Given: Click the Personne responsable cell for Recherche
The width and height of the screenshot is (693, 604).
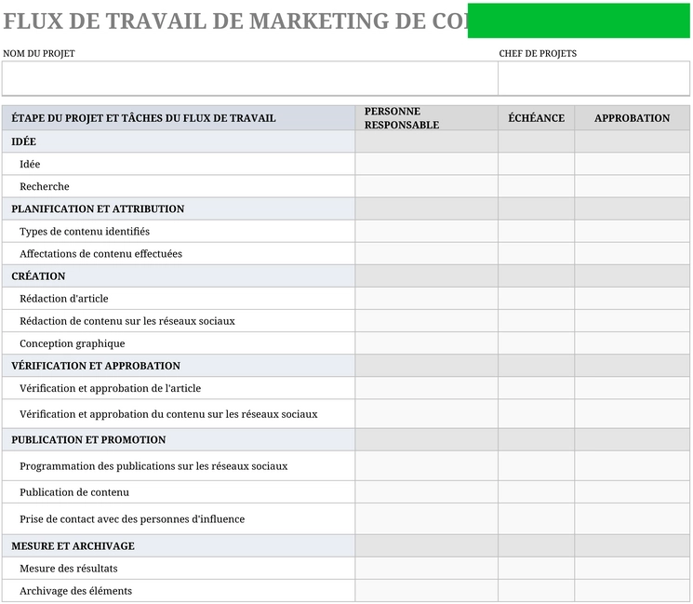Looking at the screenshot, I should 426,186.
